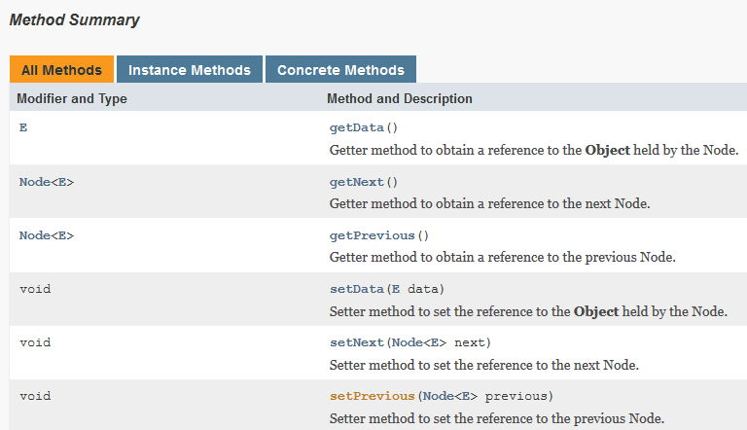This screenshot has width=747, height=430.
Task: Click the Modifier and Type column header
Action: coord(72,98)
